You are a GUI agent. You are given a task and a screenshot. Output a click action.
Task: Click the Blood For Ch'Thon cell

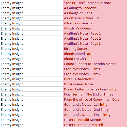[95, 59]
